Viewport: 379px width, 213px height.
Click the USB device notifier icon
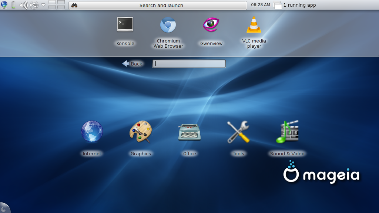pos(34,5)
